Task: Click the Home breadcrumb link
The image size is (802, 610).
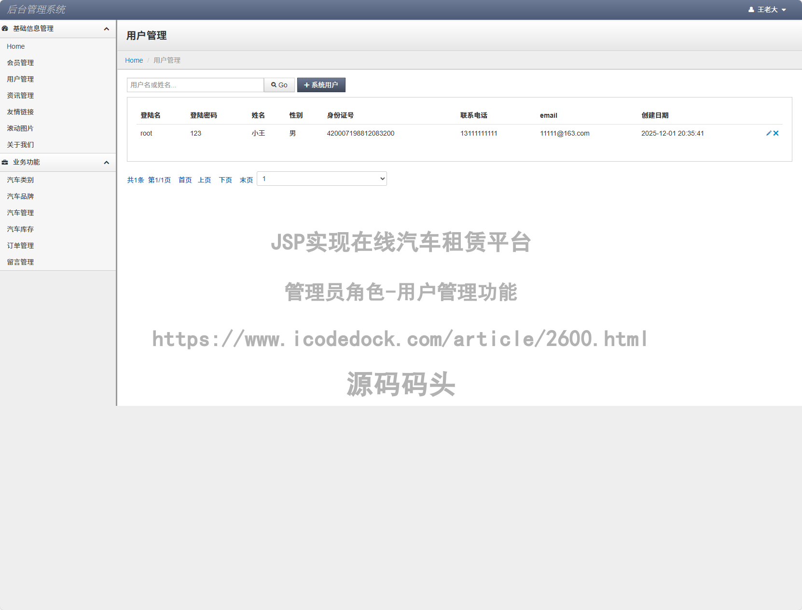Action: 134,60
